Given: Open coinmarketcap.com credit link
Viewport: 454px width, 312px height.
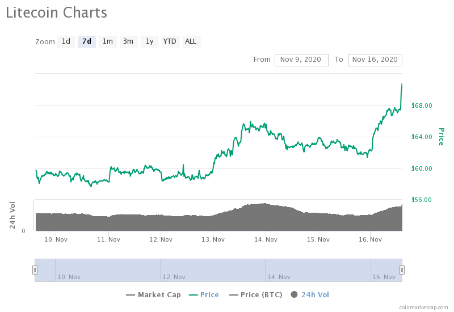Looking at the screenshot, I should click(423, 307).
